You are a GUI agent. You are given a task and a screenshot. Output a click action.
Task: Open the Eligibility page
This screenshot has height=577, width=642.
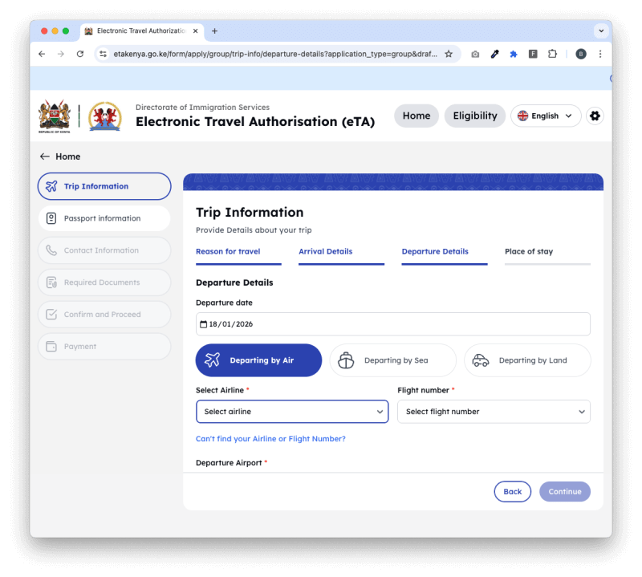pyautogui.click(x=475, y=116)
